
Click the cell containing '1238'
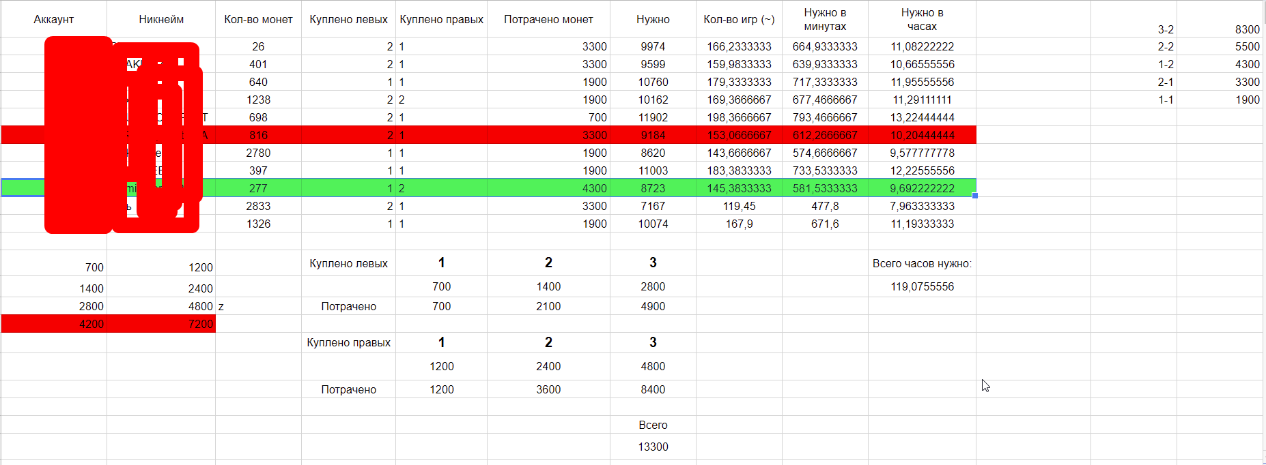point(258,100)
